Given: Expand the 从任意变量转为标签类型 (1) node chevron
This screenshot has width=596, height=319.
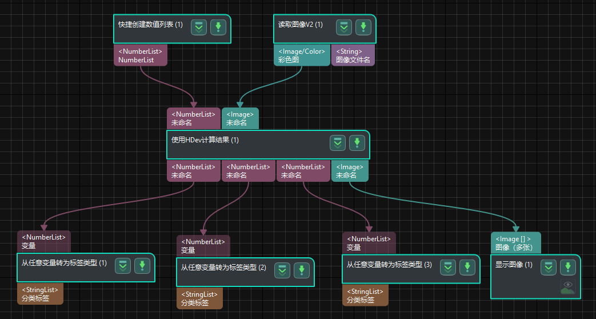Looking at the screenshot, I should click(123, 265).
